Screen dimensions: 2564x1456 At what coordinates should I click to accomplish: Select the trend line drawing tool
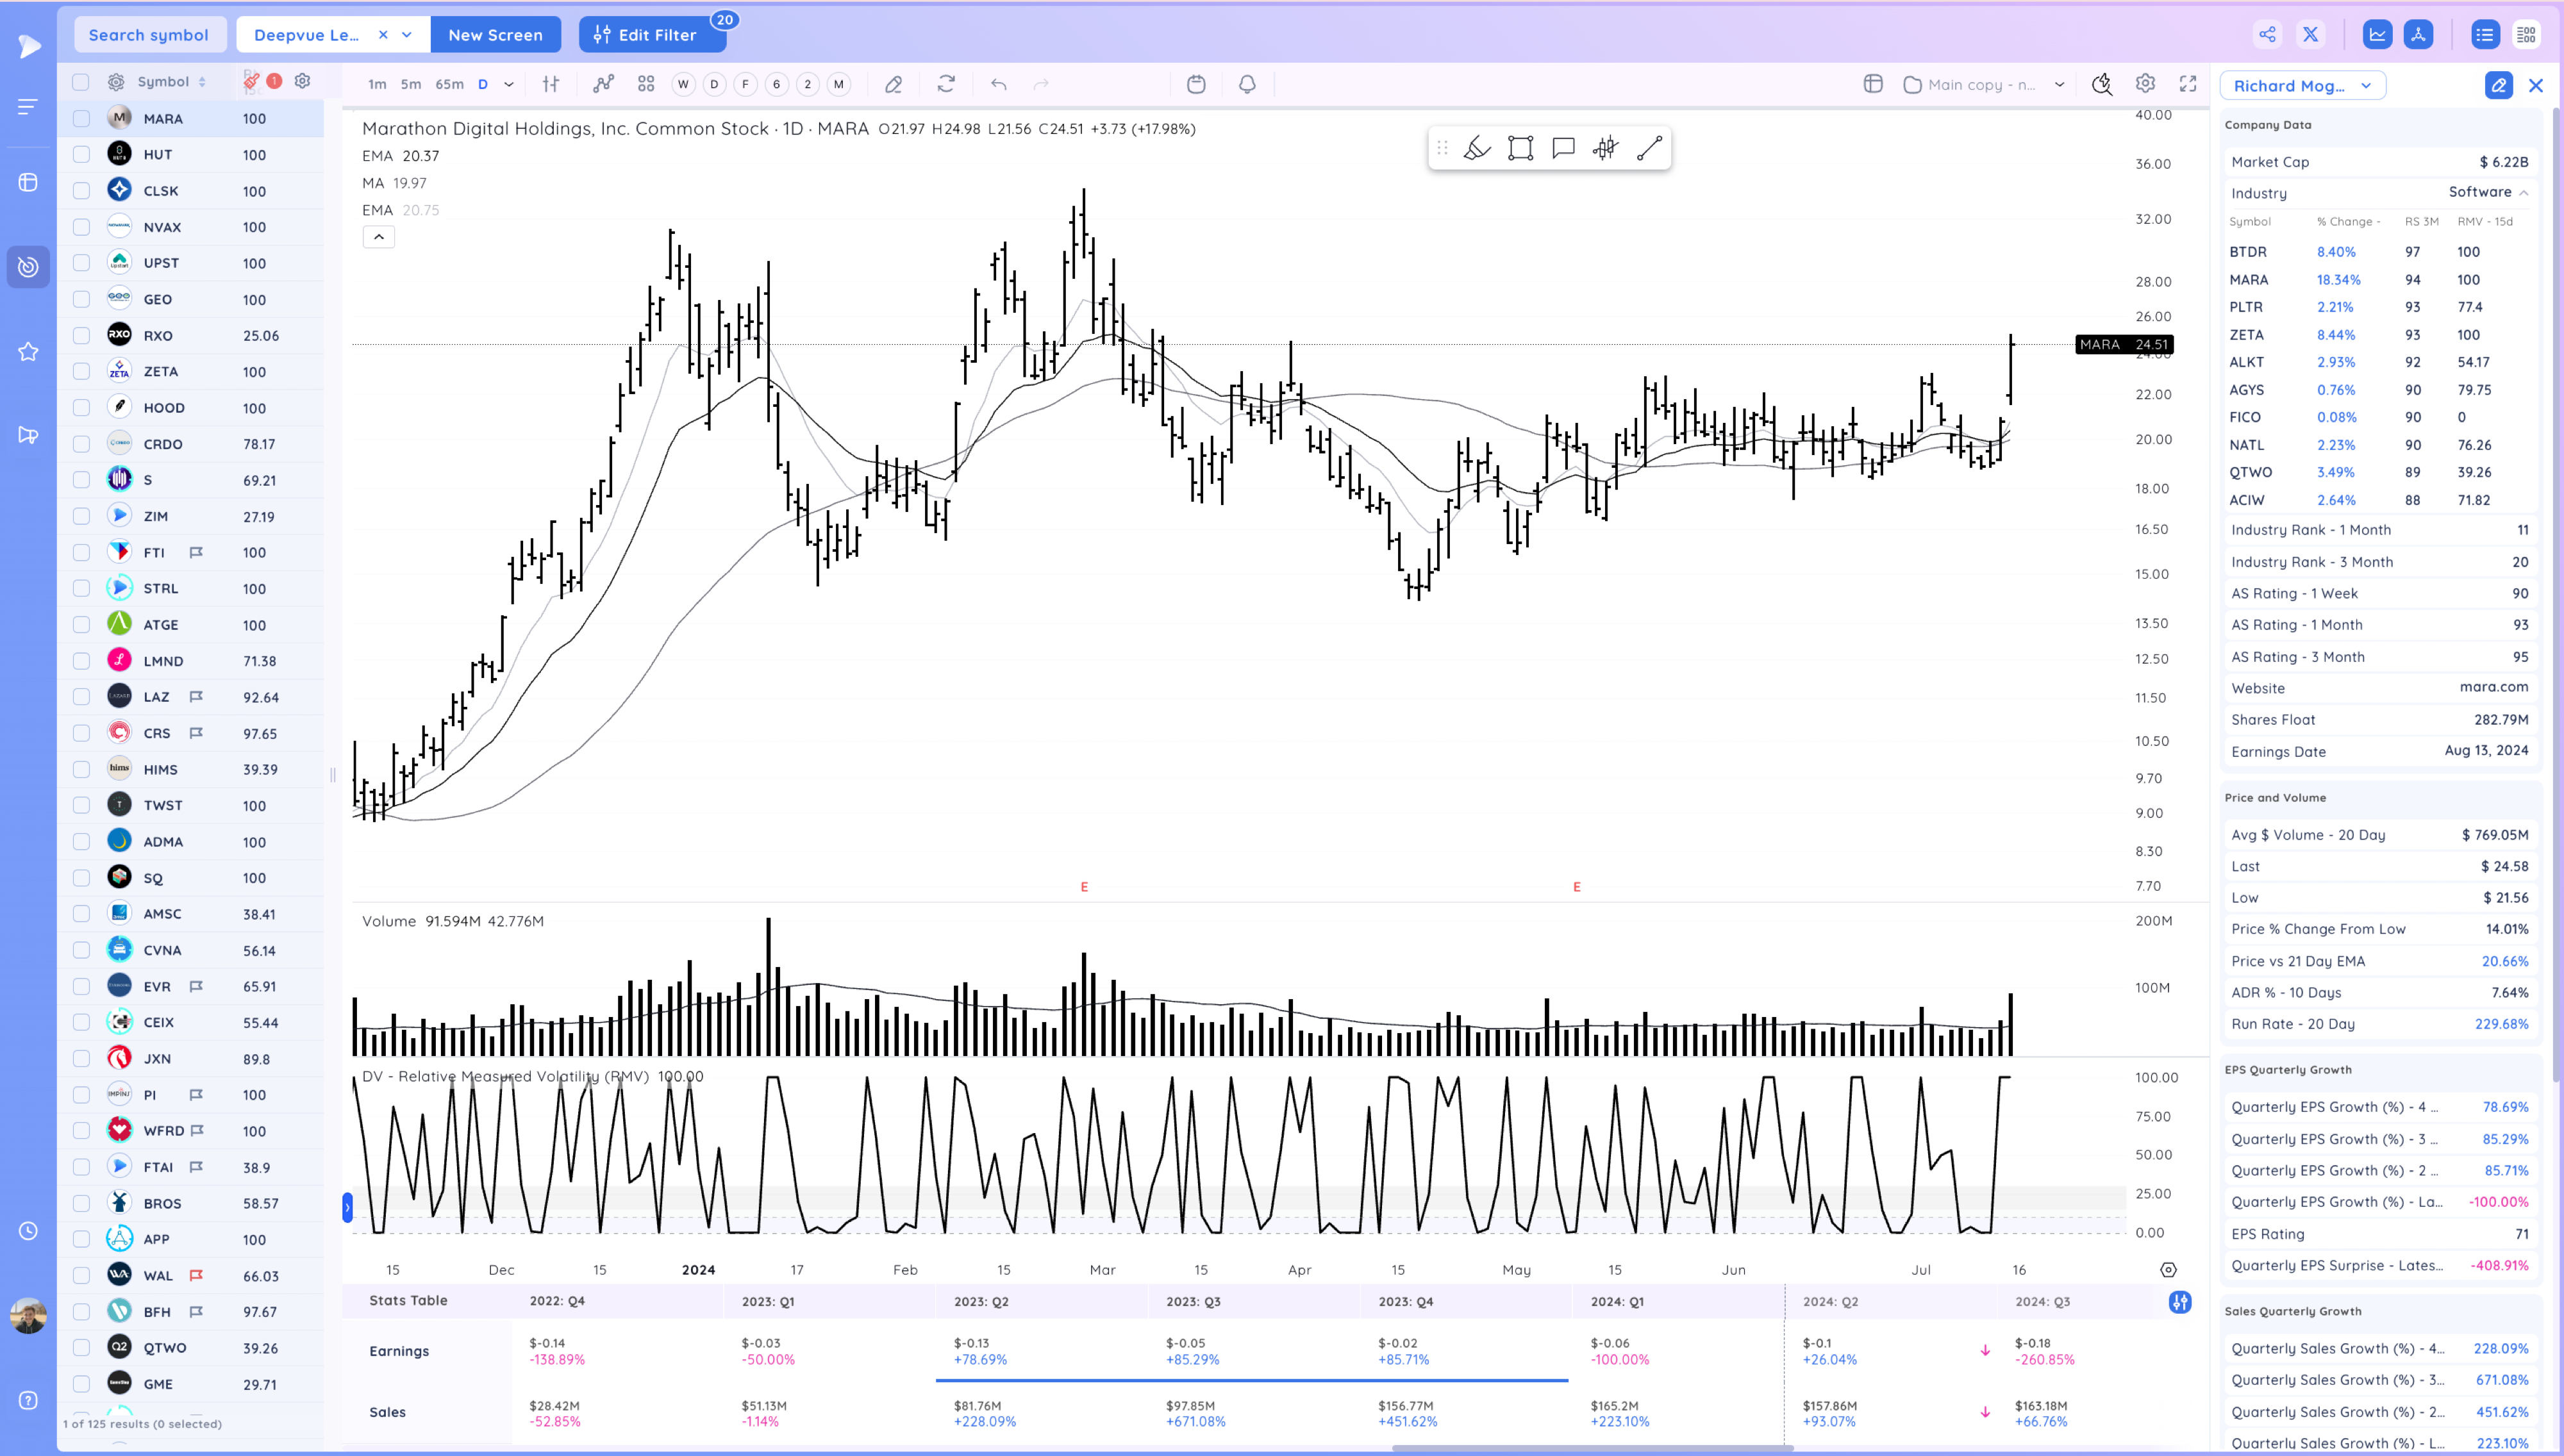coord(1649,149)
